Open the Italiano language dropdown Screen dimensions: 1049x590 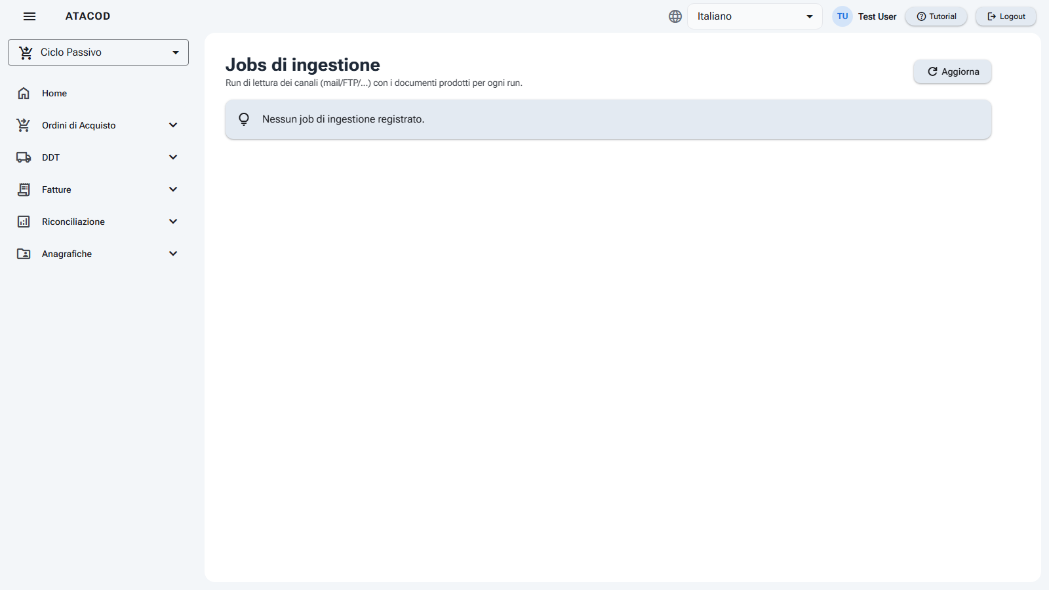coord(755,16)
